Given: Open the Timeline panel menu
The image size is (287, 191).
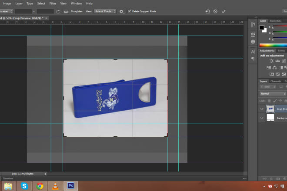Looking at the screenshot, I should 244,178.
